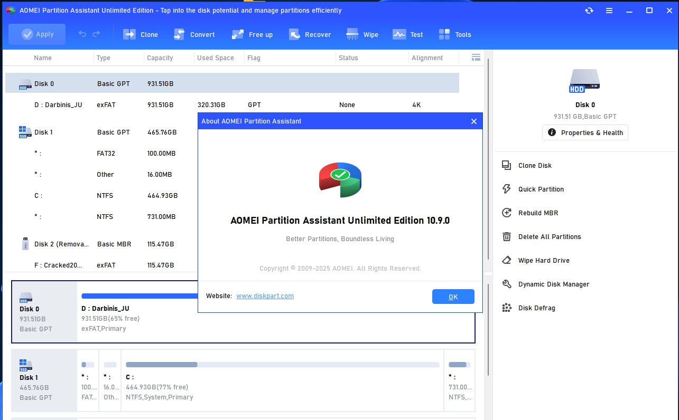Close the About AOMEI Partition Assistant dialog
This screenshot has width=679, height=420.
(x=473, y=121)
